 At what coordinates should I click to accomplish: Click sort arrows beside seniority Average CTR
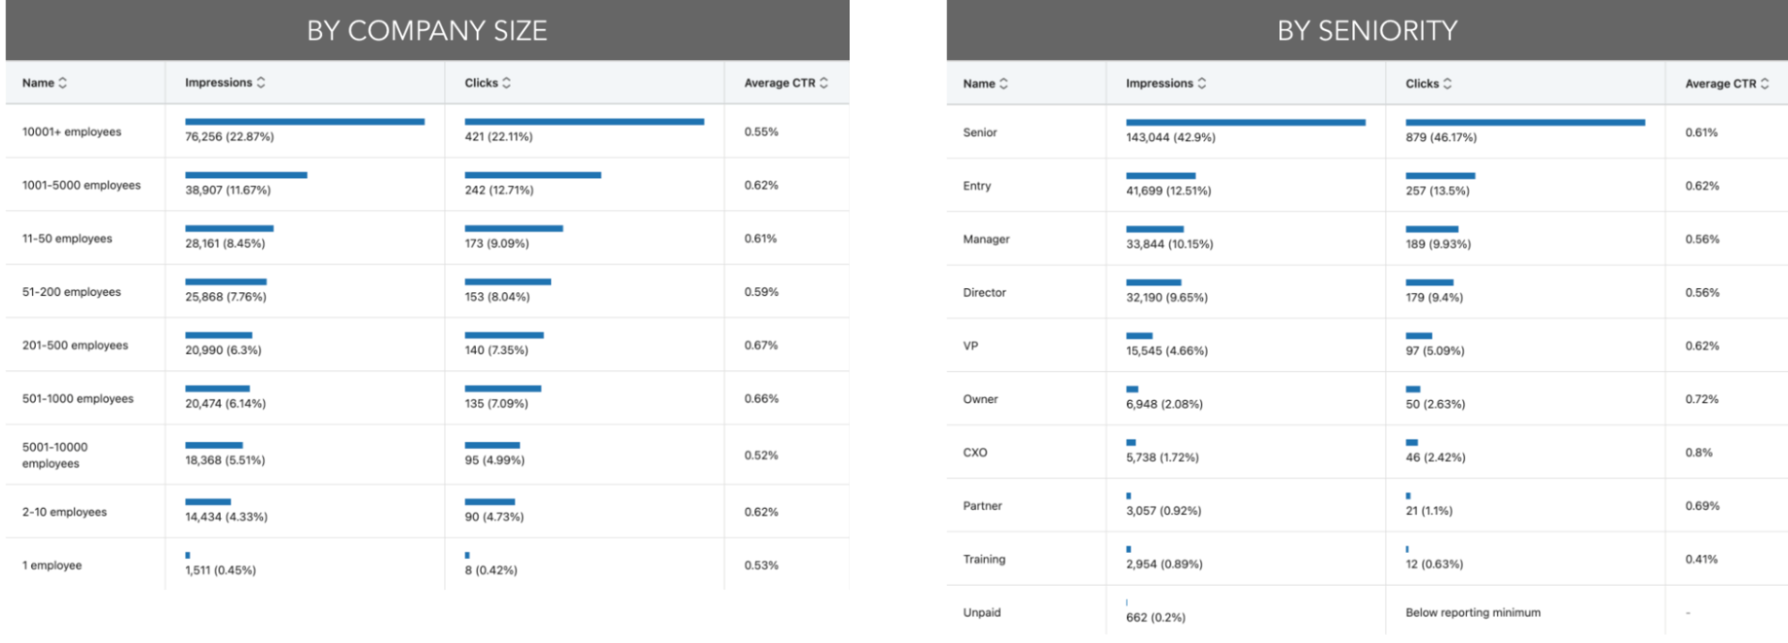pos(1765,83)
